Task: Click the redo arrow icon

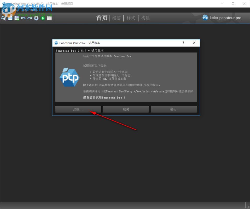Action: click(x=30, y=18)
